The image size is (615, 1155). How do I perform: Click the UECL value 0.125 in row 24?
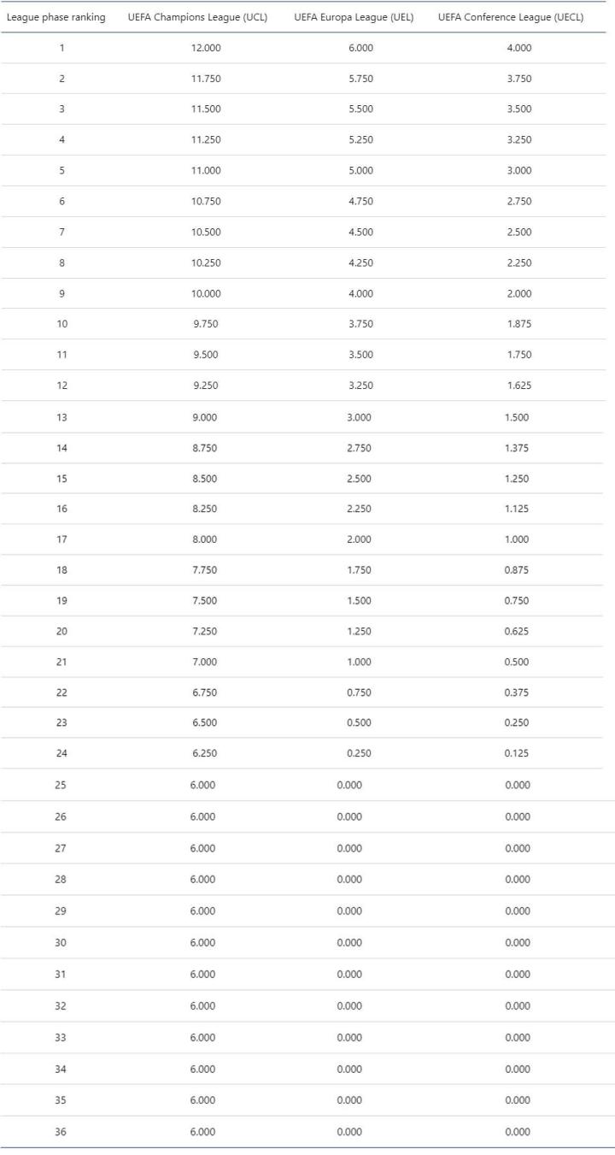point(517,753)
